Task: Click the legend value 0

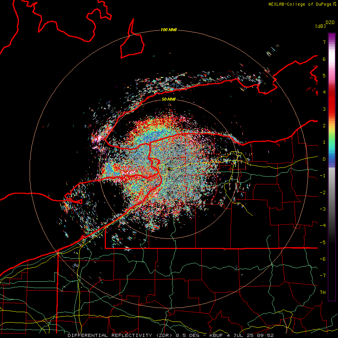Action: point(324,159)
